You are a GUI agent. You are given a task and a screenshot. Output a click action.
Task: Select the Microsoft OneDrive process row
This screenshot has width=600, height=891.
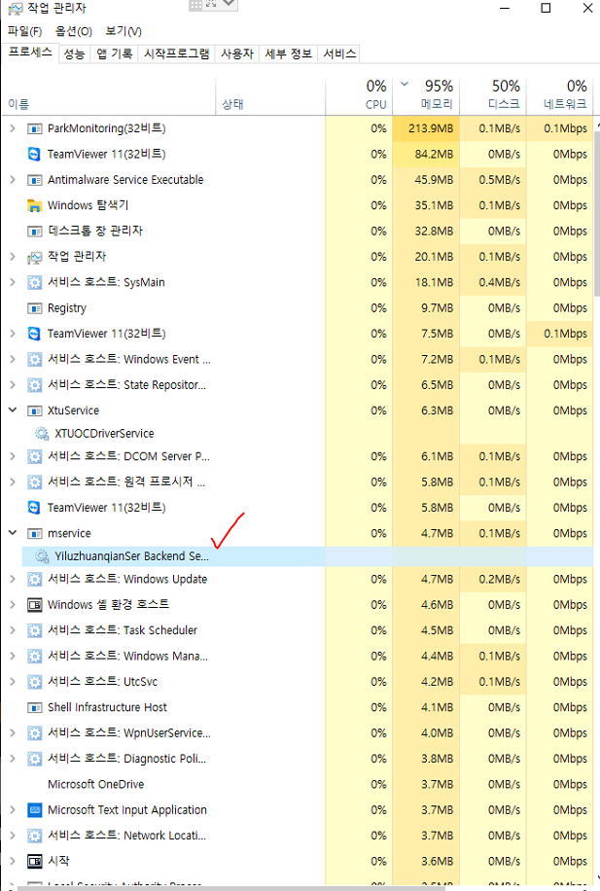click(x=298, y=785)
